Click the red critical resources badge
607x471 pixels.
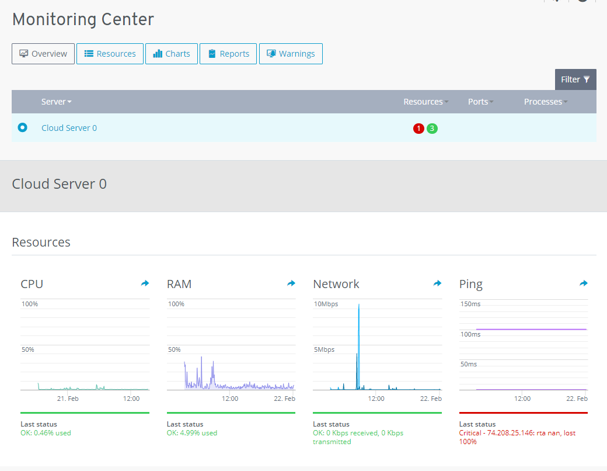coord(418,129)
